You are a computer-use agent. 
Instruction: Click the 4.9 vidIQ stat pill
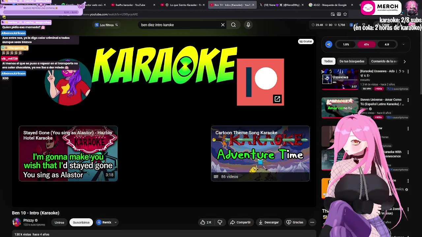tap(387, 44)
